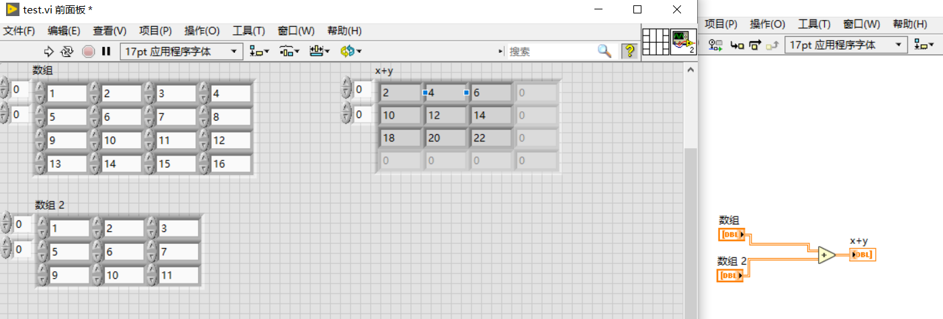Click the Run Continuously button
The width and height of the screenshot is (943, 319).
pos(67,51)
